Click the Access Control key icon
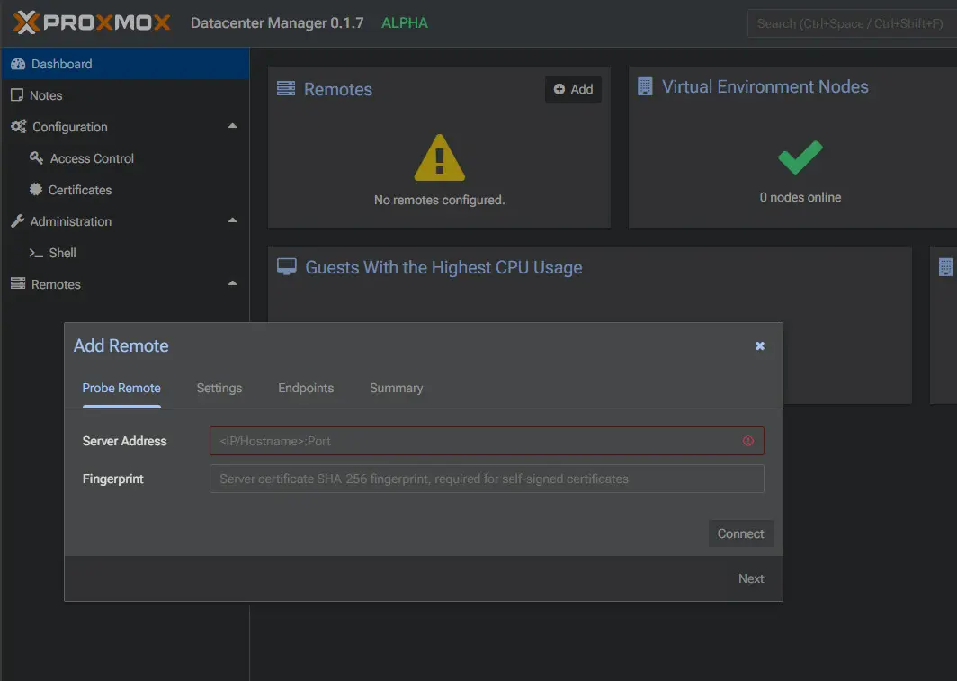This screenshot has height=681, width=957. click(x=36, y=157)
